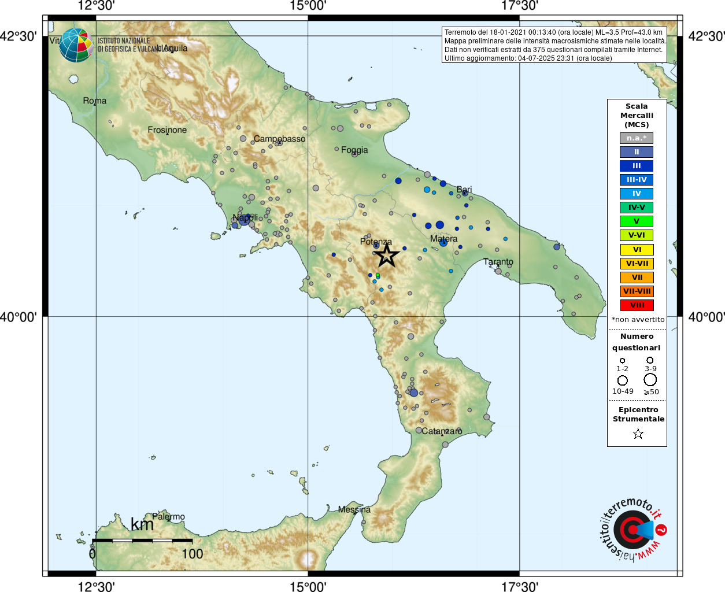Click the km scale bar
The width and height of the screenshot is (725, 592).
[142, 541]
